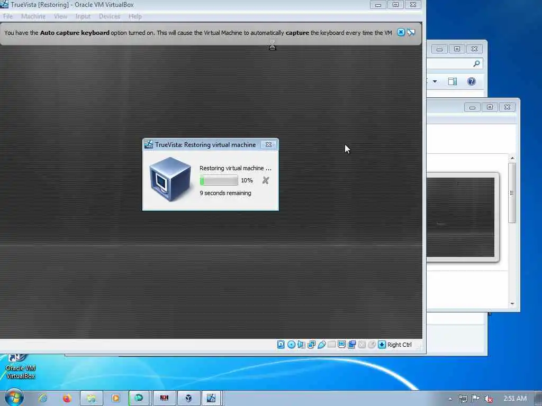Click the virtualization features V icon

[x=362, y=345]
